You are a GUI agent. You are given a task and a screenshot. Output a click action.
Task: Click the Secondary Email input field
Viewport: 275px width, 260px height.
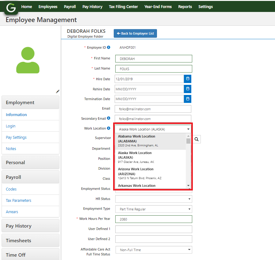153,119
